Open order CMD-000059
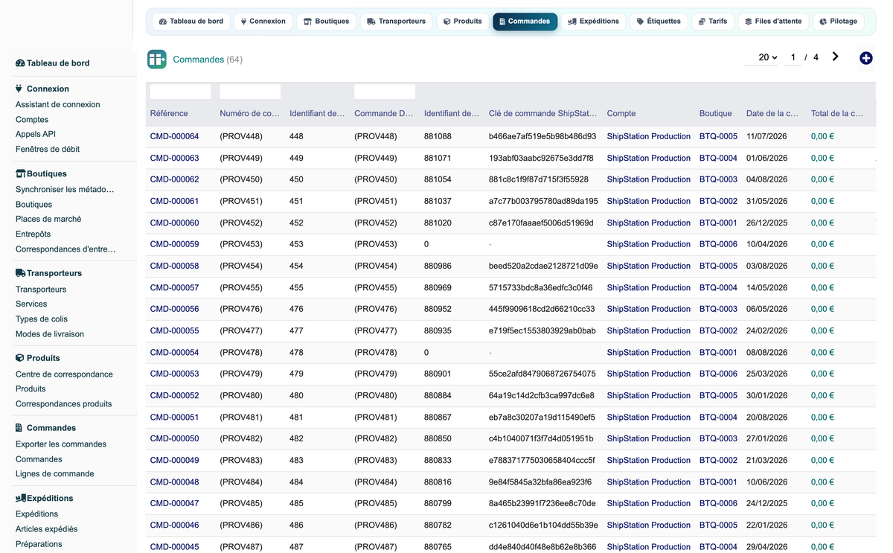Image resolution: width=893 pixels, height=553 pixels. 175,244
